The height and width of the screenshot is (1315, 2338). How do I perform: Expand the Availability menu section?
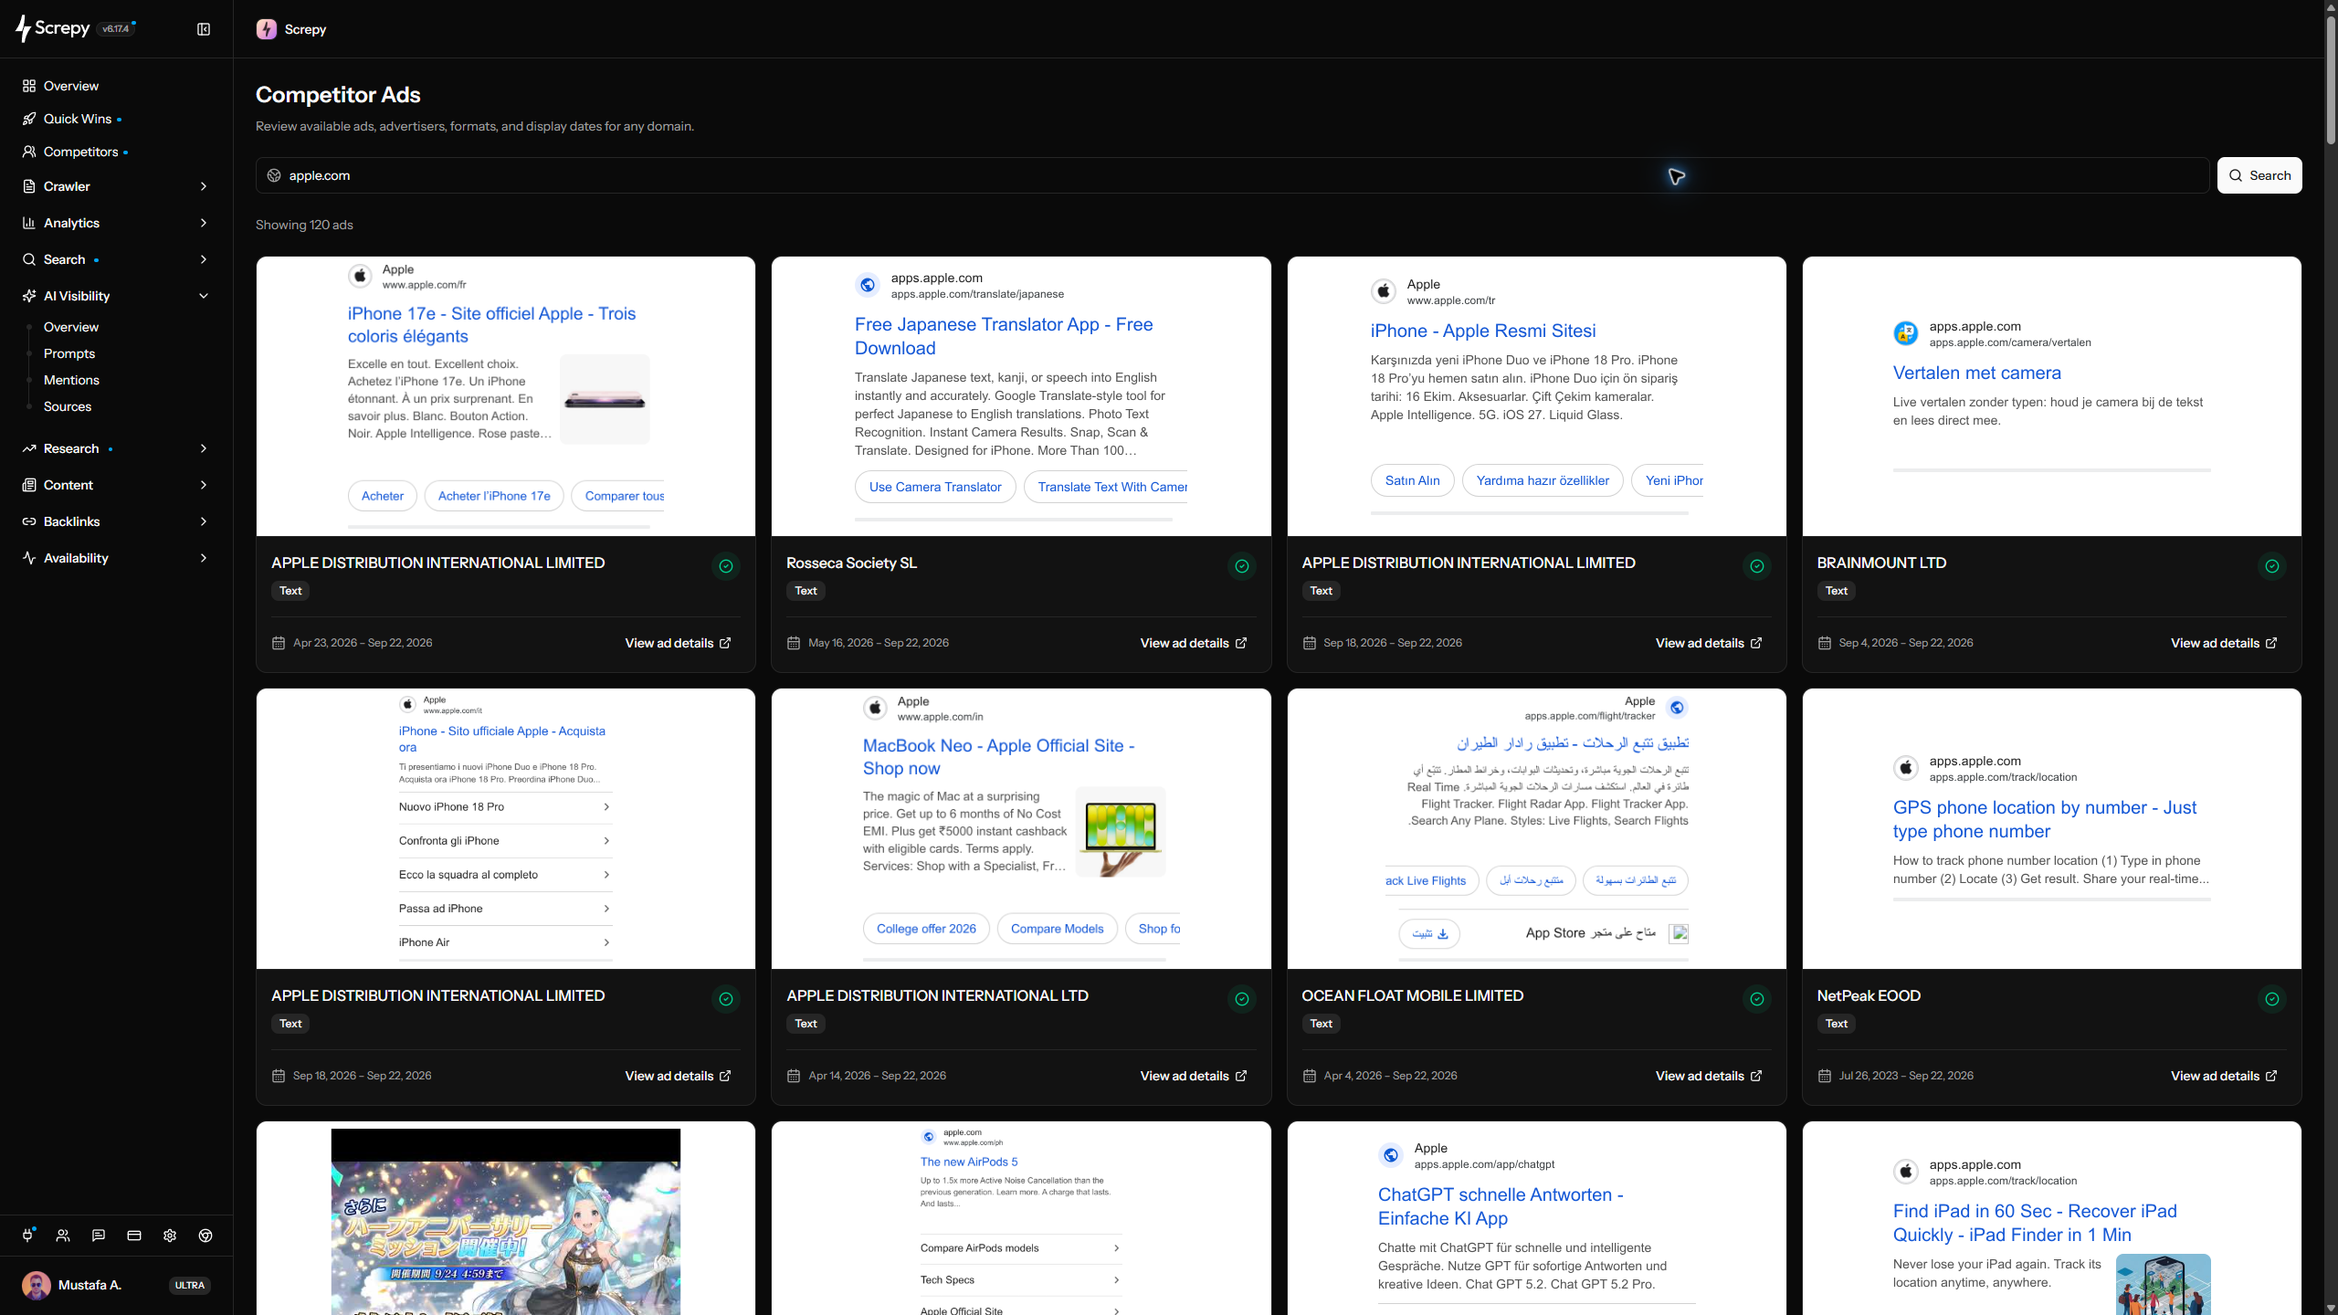pos(116,558)
